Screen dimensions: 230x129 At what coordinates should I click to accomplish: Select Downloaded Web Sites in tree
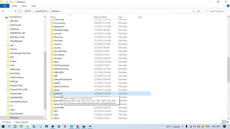[20, 53]
